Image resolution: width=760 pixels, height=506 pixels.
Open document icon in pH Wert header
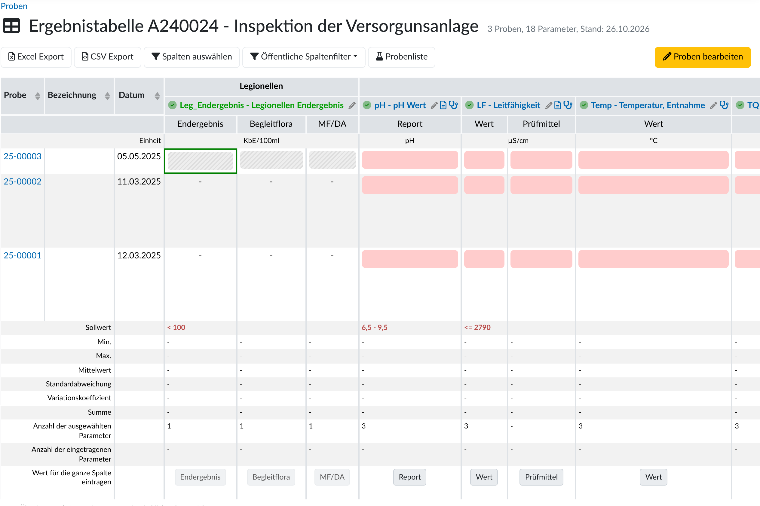[443, 105]
